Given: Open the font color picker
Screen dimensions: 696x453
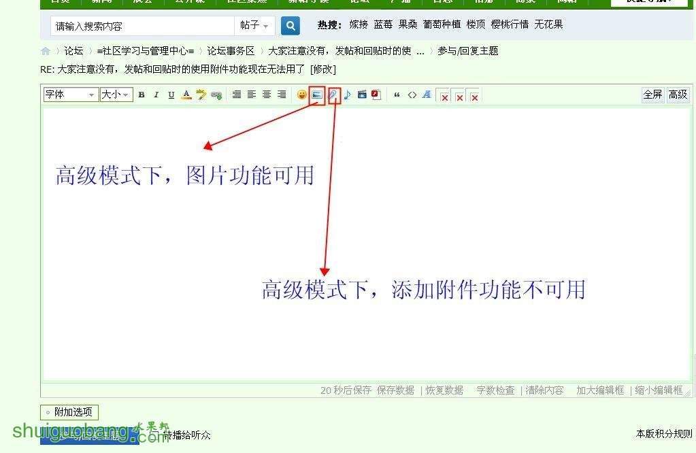Looking at the screenshot, I should coord(186,95).
